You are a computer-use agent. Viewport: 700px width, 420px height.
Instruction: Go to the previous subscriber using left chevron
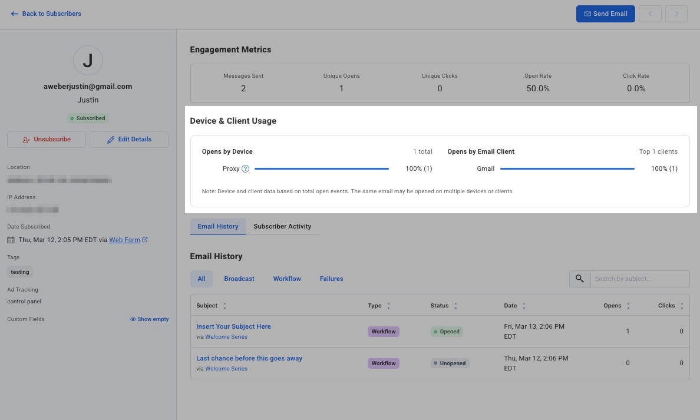tap(650, 14)
